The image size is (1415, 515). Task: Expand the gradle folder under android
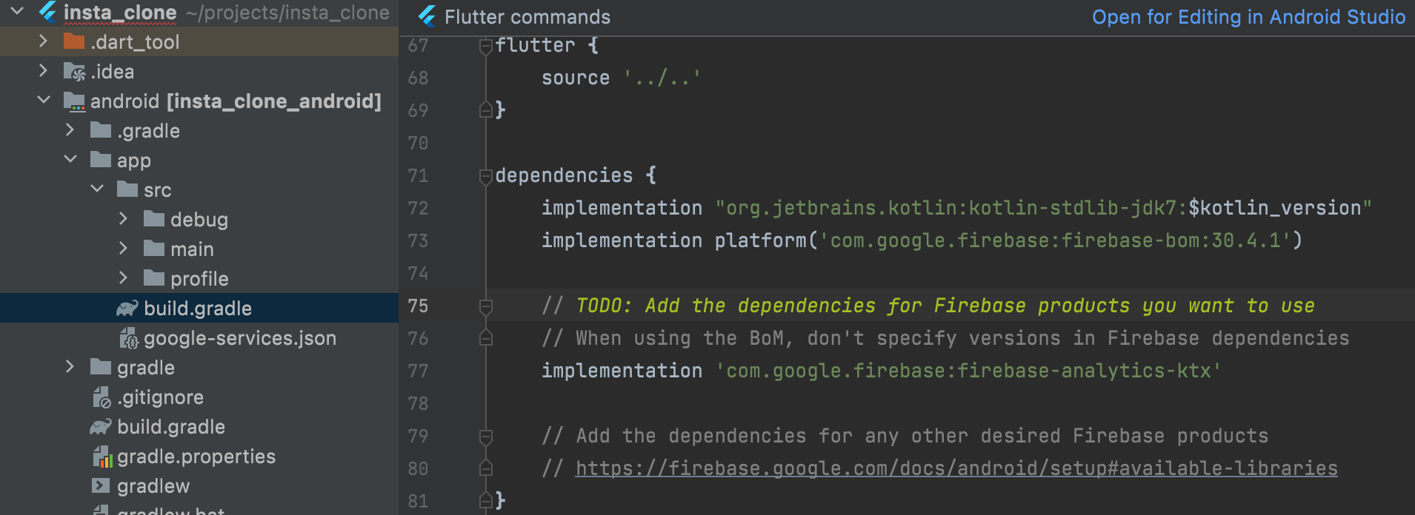pos(70,366)
